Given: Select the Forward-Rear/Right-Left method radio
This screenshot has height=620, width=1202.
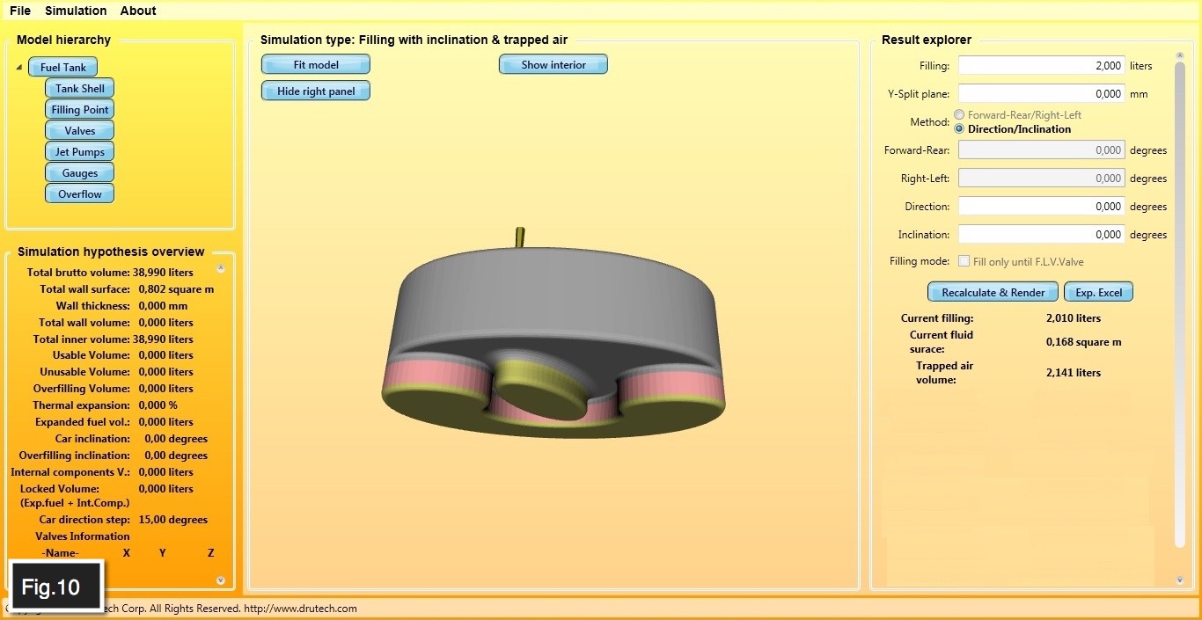Looking at the screenshot, I should tap(959, 115).
